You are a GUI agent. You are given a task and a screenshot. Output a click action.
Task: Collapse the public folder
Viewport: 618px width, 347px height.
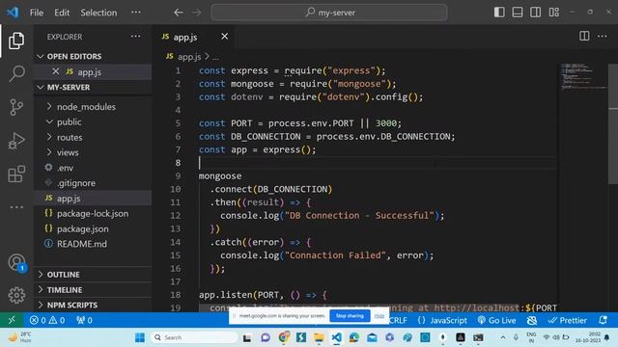(93, 122)
